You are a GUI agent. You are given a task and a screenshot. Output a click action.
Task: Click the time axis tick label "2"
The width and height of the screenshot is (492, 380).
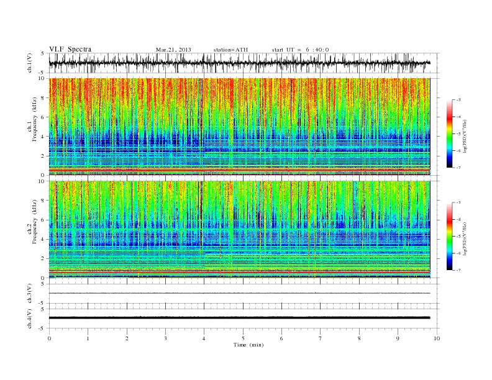coord(127,338)
